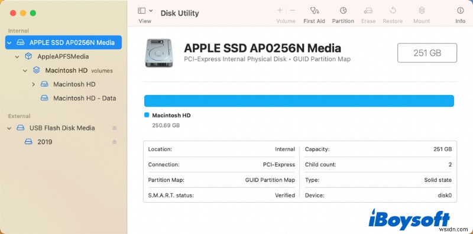Collapse the APPLE SSD AP0256N Media chevron
The image size is (473, 234).
(9, 43)
